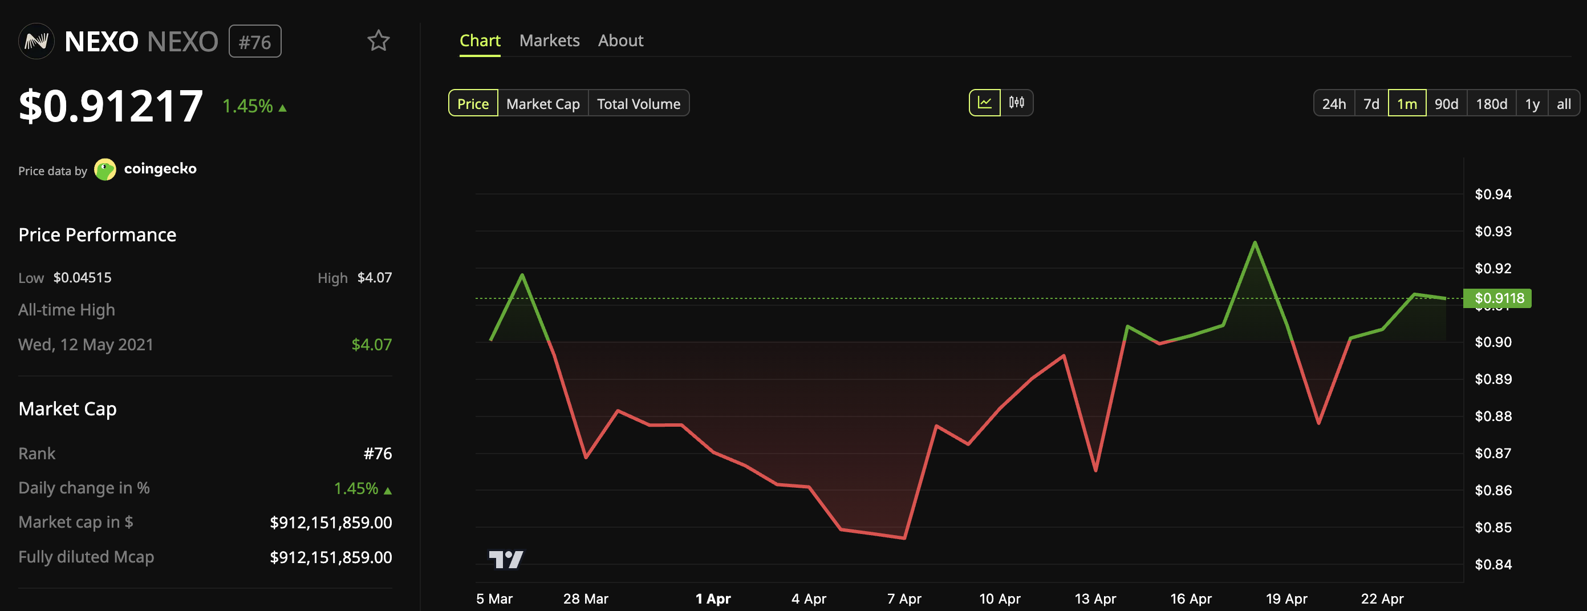Click the Low value $0.04515
This screenshot has height=611, width=1587.
83,277
